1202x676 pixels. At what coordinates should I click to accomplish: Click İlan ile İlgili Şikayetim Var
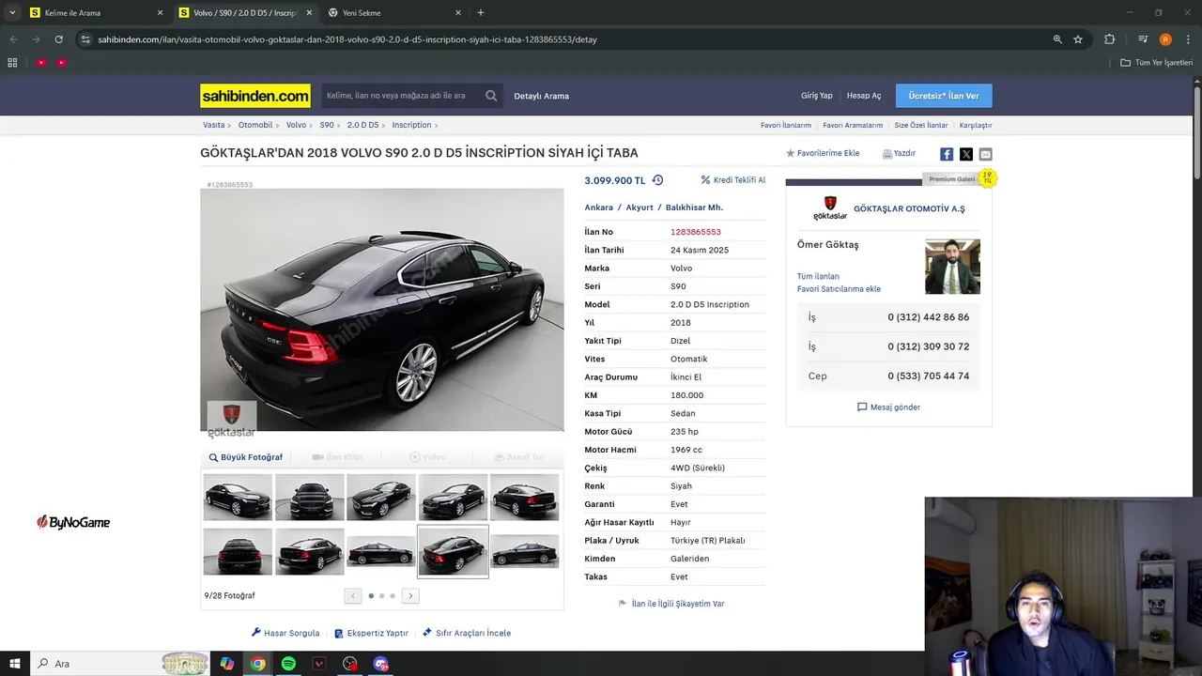click(671, 604)
